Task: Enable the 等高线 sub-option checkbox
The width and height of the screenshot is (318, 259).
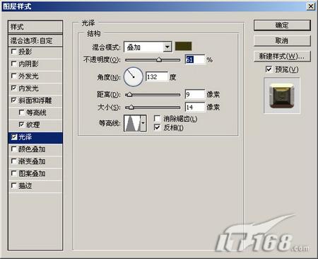Action: coord(21,113)
